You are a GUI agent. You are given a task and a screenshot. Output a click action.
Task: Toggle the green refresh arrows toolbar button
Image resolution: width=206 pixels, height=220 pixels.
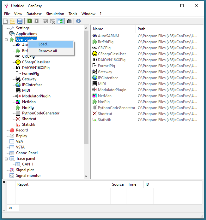tap(60, 21)
